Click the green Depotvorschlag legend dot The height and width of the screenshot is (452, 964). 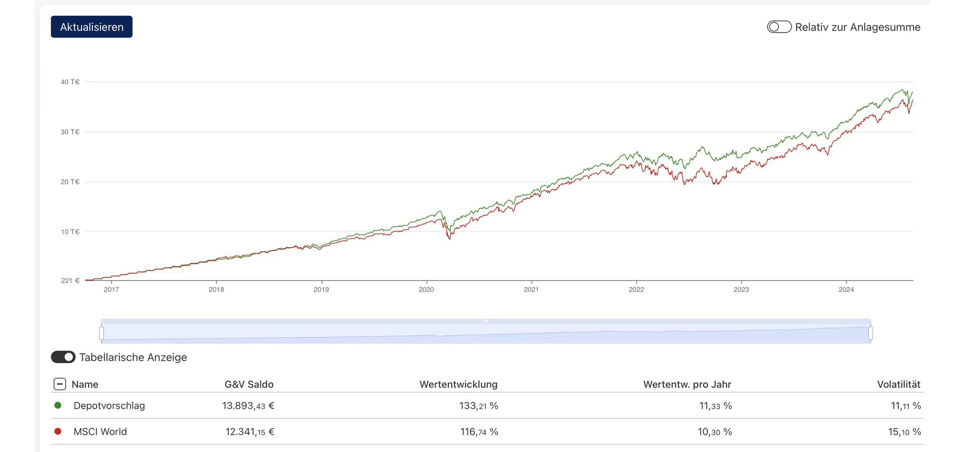(x=58, y=405)
